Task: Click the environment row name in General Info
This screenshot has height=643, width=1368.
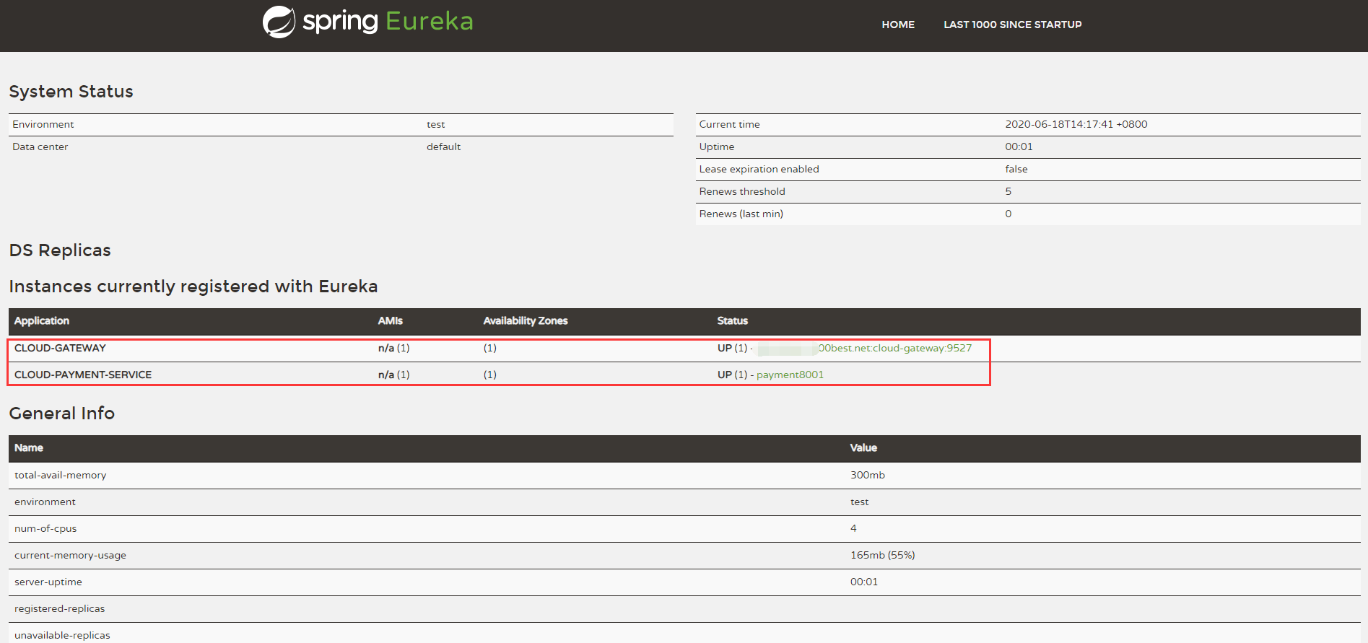Action: click(45, 502)
